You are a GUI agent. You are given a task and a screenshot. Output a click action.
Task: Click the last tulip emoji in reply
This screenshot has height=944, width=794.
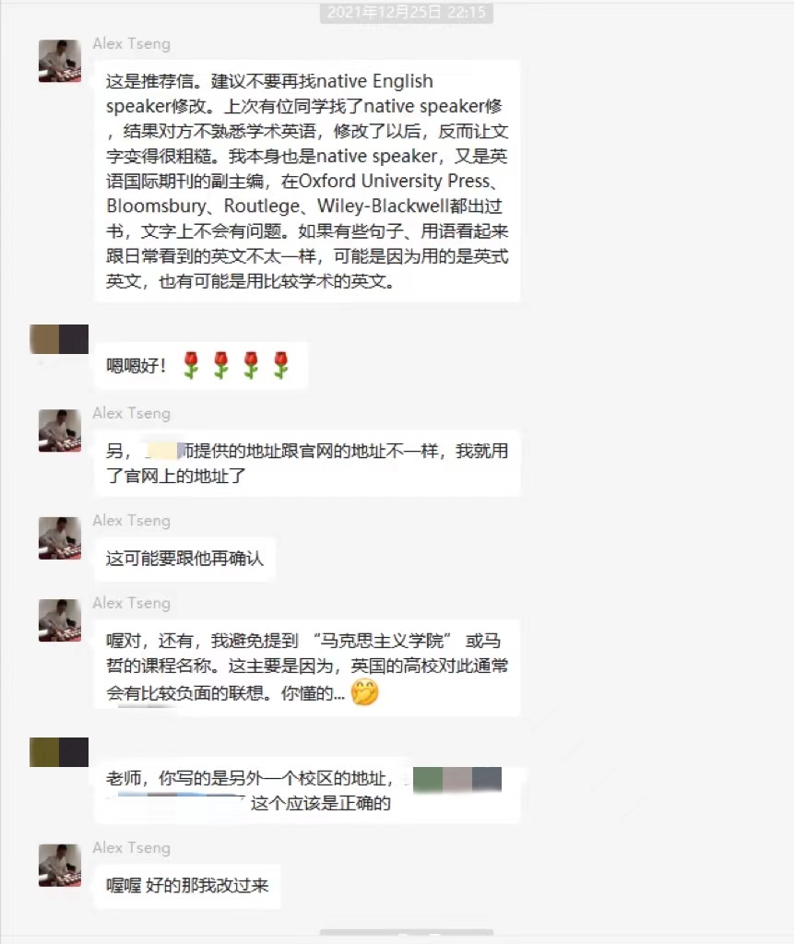click(x=280, y=365)
